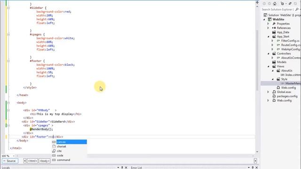Click the packages.config file icon

[274, 96]
